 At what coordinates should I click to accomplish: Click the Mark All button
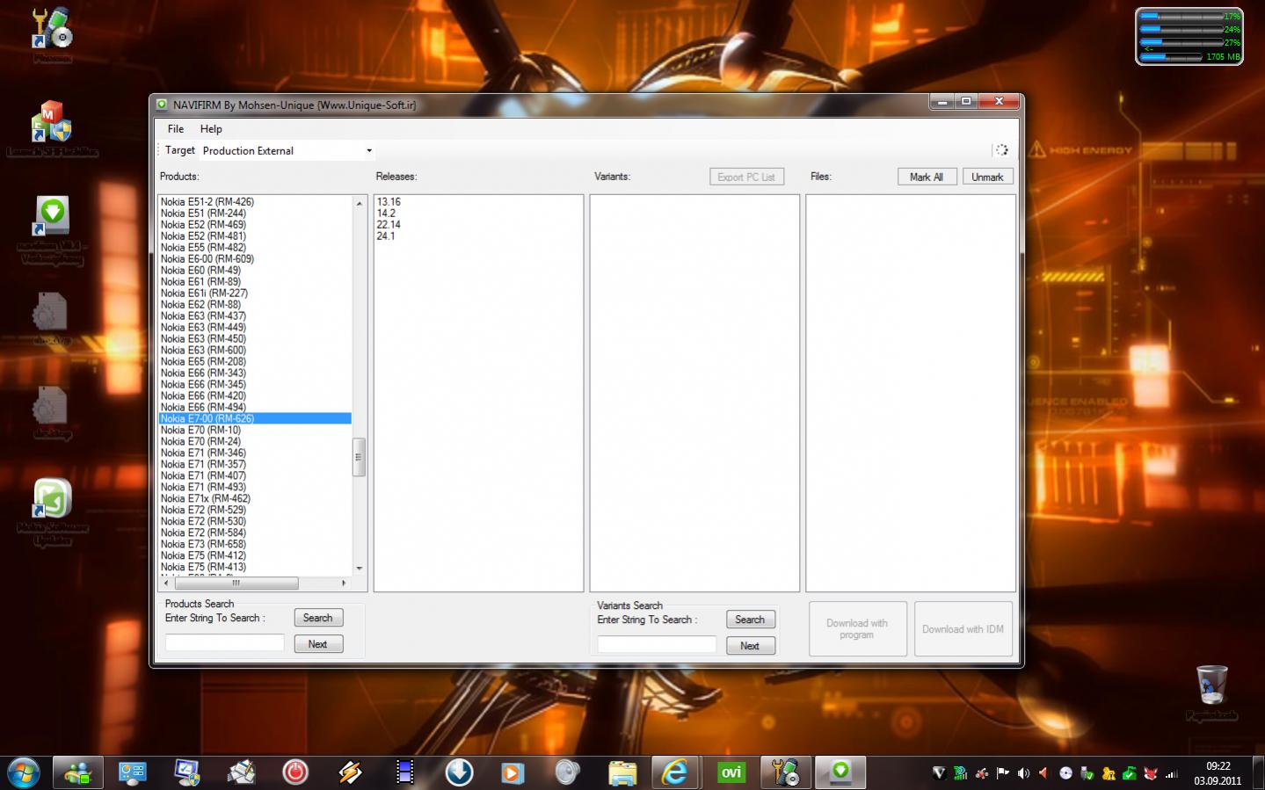tap(927, 177)
